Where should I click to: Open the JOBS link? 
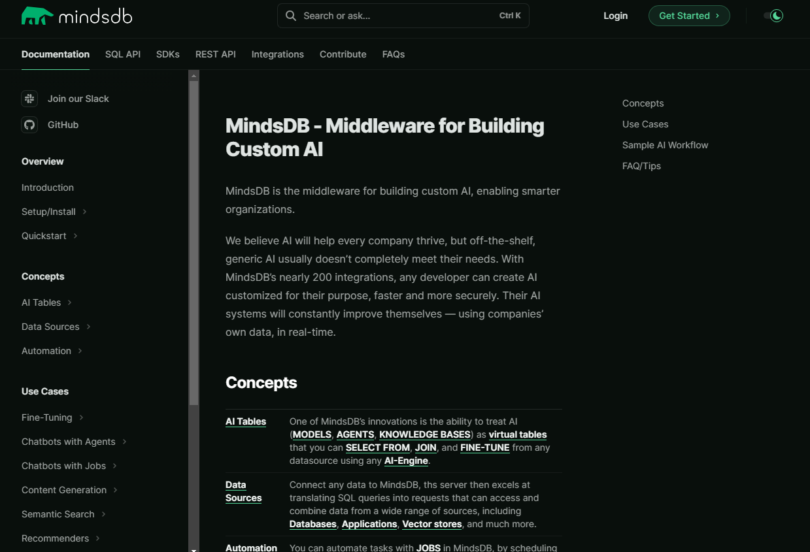pyautogui.click(x=428, y=548)
